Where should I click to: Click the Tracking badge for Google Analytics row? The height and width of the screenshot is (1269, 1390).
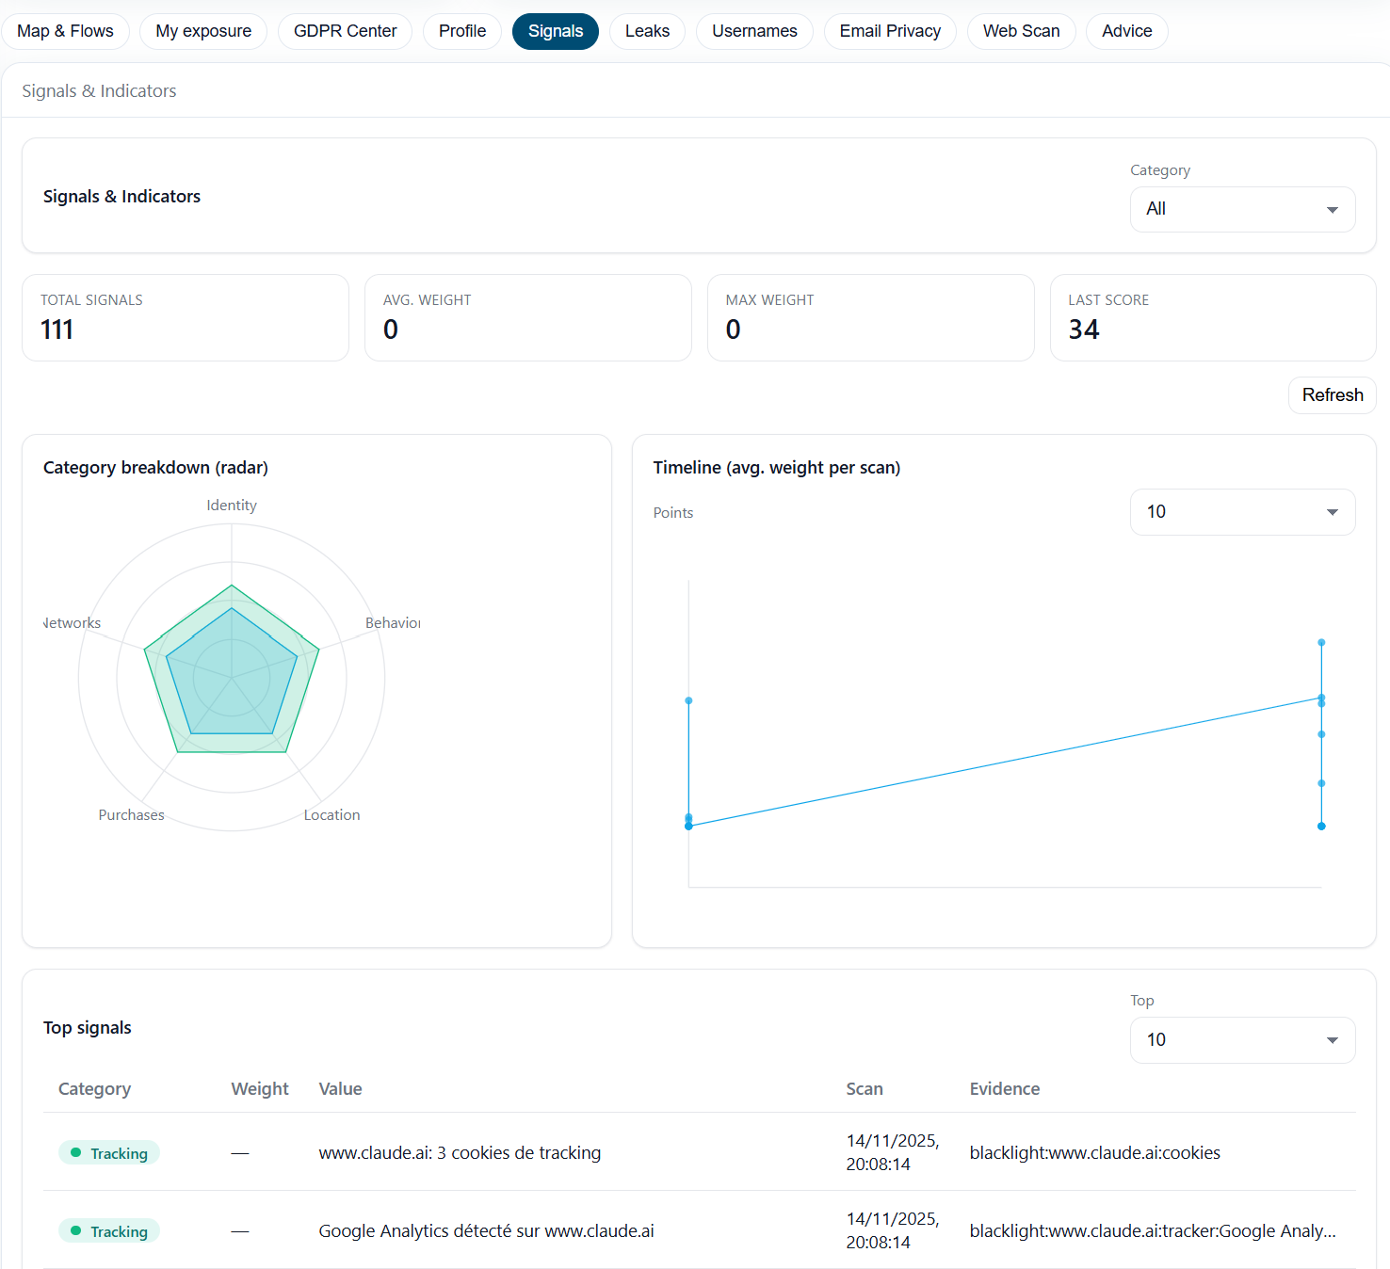coord(109,1231)
